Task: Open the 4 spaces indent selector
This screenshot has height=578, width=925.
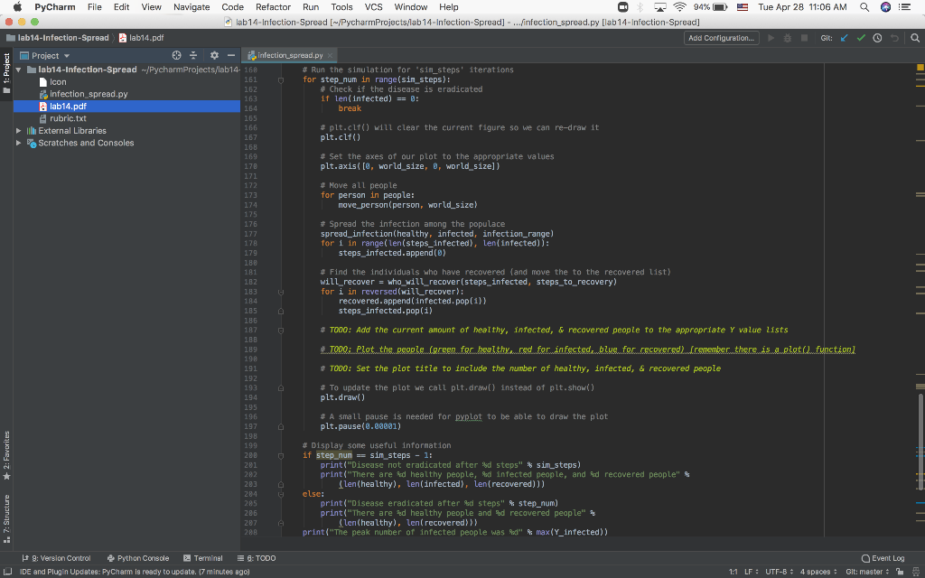Action: click(818, 572)
